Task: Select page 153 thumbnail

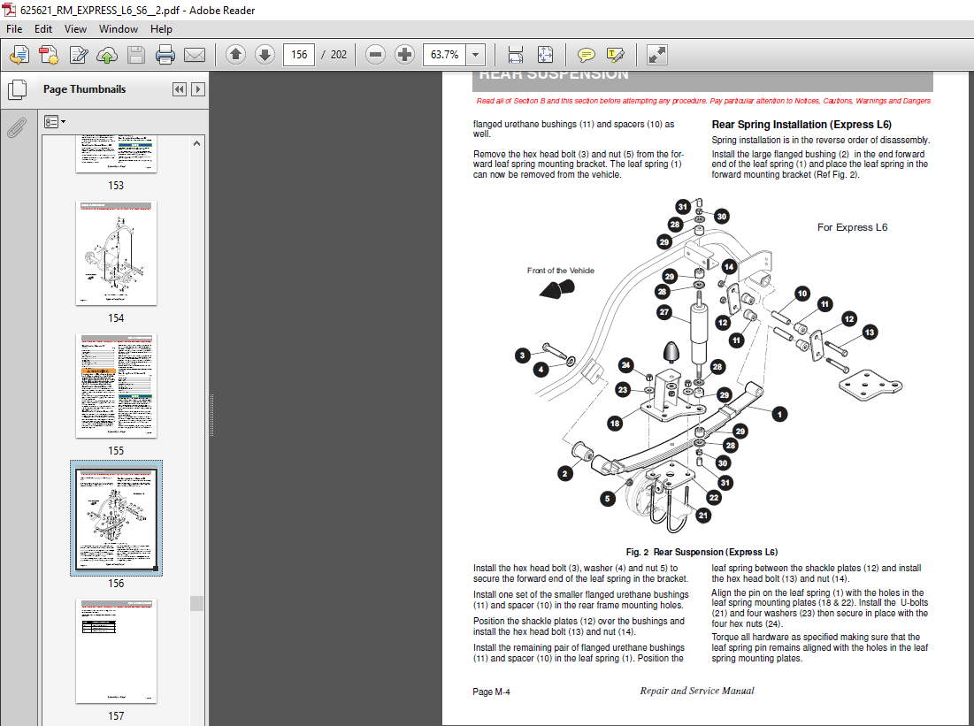Action: [x=116, y=154]
